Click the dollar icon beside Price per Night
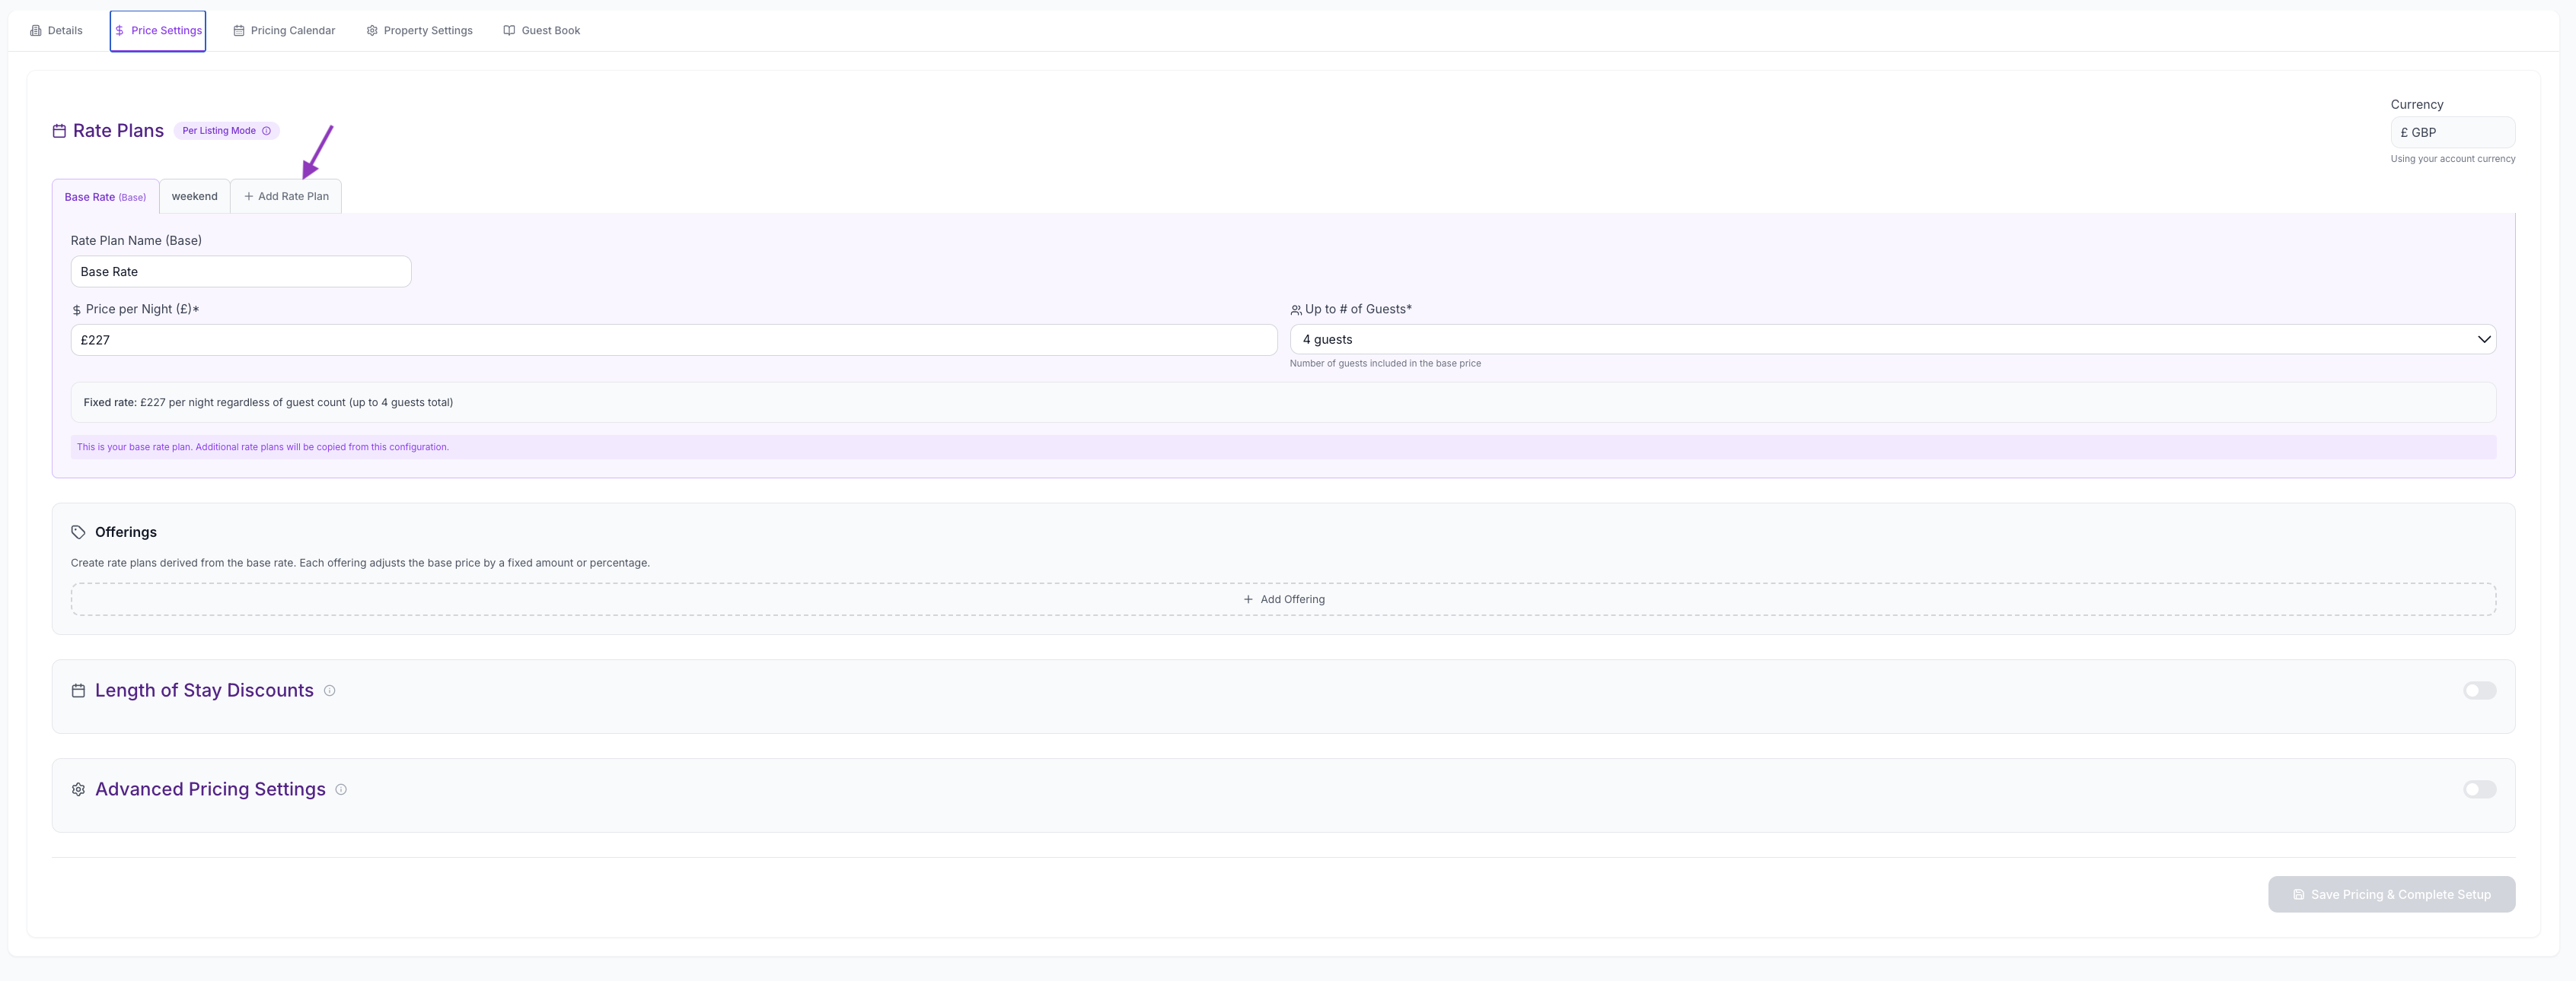Screen dimensions: 2576x981 (x=77, y=311)
